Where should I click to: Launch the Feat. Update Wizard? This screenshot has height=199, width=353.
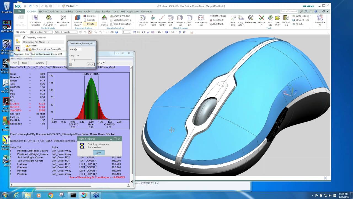coord(63,20)
